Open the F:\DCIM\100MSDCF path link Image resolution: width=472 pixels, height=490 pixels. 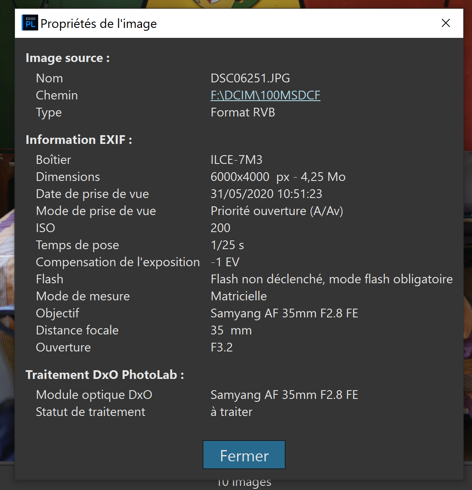266,95
